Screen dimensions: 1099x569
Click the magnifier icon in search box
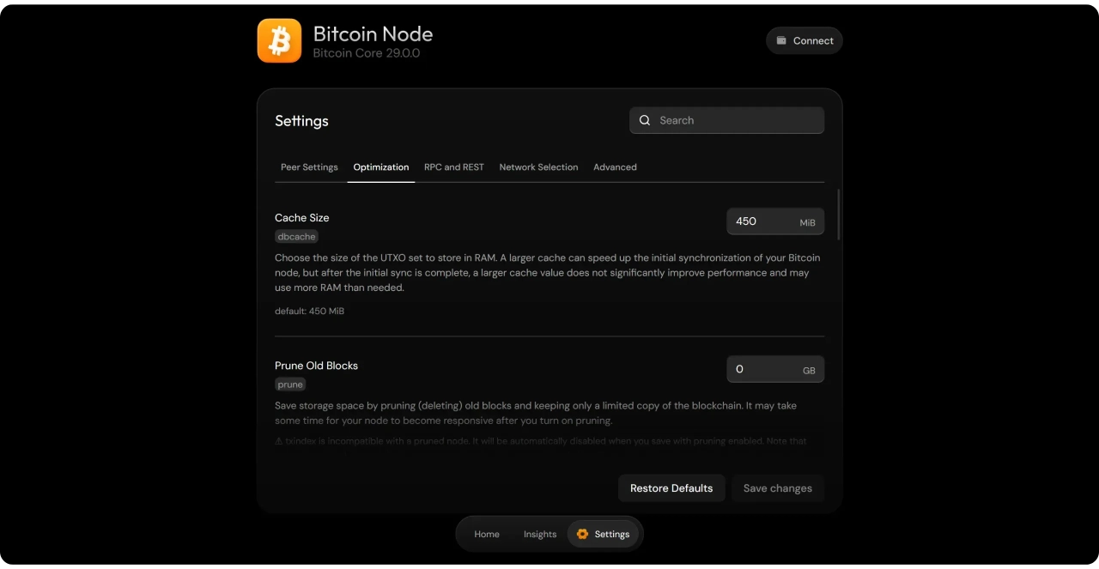click(x=645, y=120)
